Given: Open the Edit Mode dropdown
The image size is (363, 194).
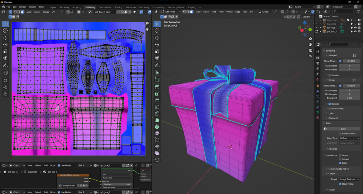Looking at the screenshot, I should pyautogui.click(x=170, y=12).
